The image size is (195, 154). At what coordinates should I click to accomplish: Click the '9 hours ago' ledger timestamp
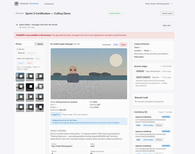pyautogui.click(x=166, y=71)
